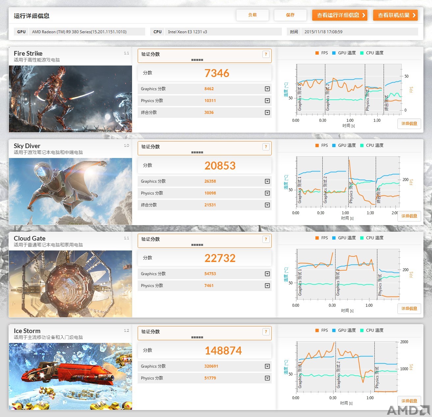Image resolution: width=432 pixels, height=417 pixels.
Task: Click the Sky Diver performance graph
Action: coord(348,182)
